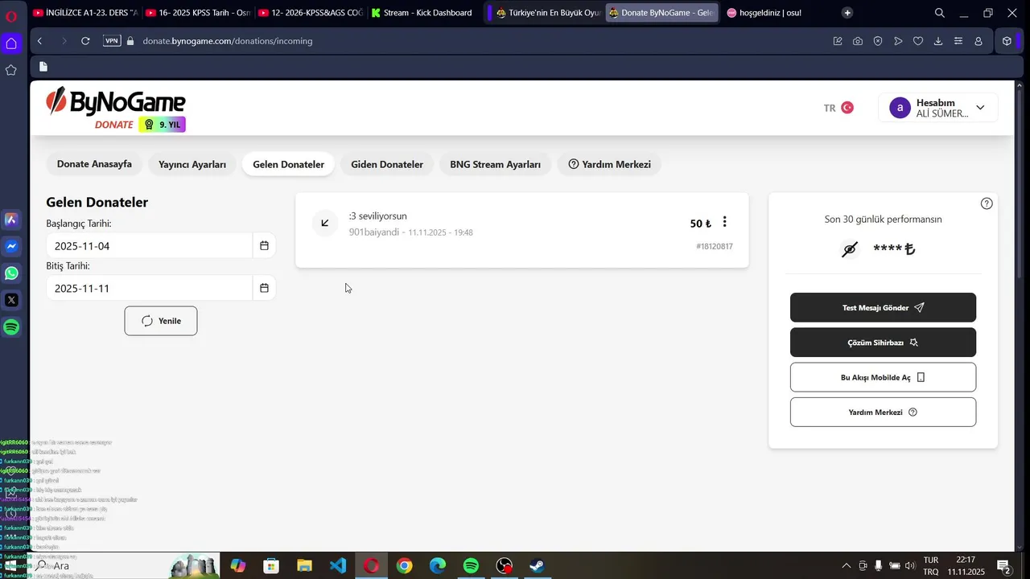Viewport: 1030px width, 579px height.
Task: Expand the Hesabım account dropdown
Action: tap(938, 108)
